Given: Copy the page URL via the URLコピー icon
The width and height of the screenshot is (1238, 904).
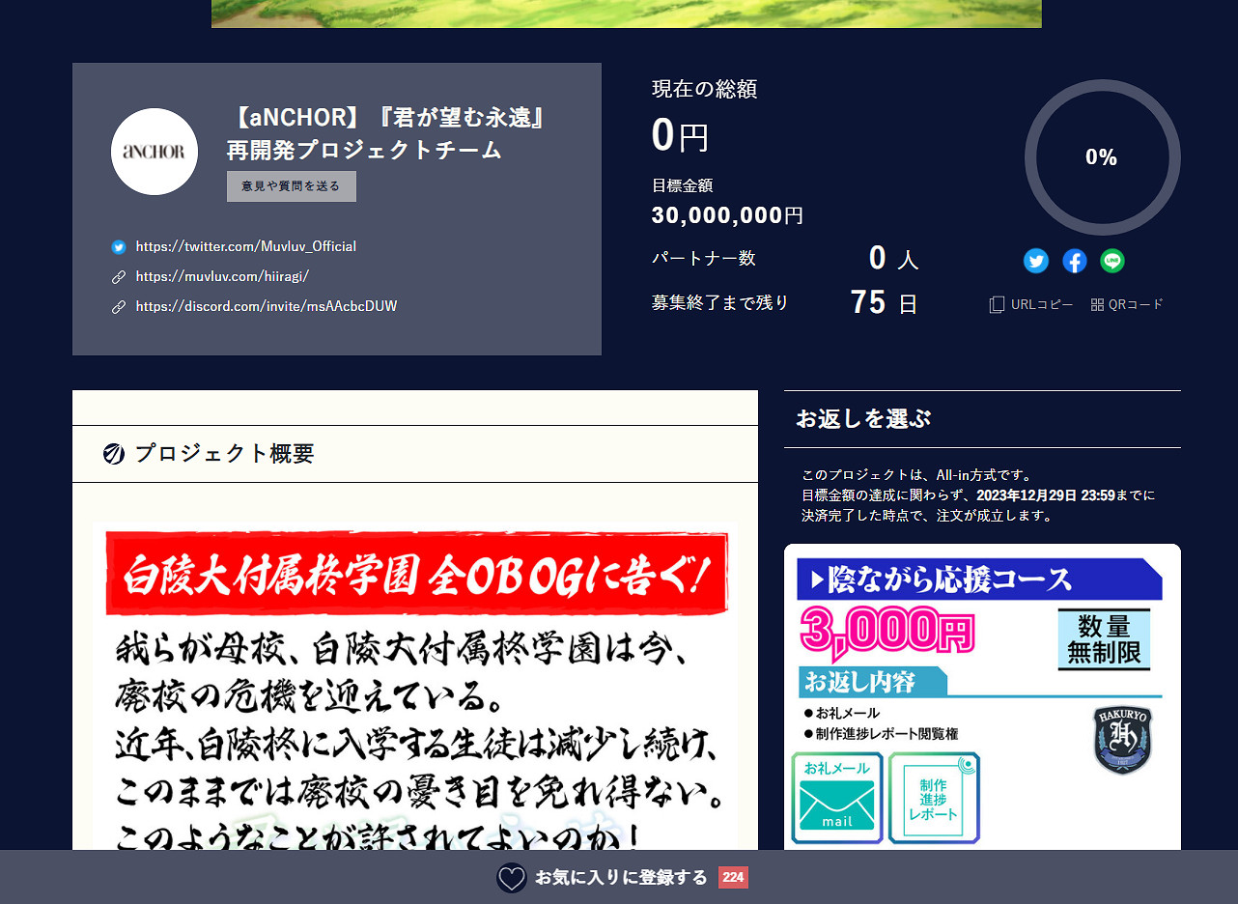Looking at the screenshot, I should pyautogui.click(x=996, y=304).
